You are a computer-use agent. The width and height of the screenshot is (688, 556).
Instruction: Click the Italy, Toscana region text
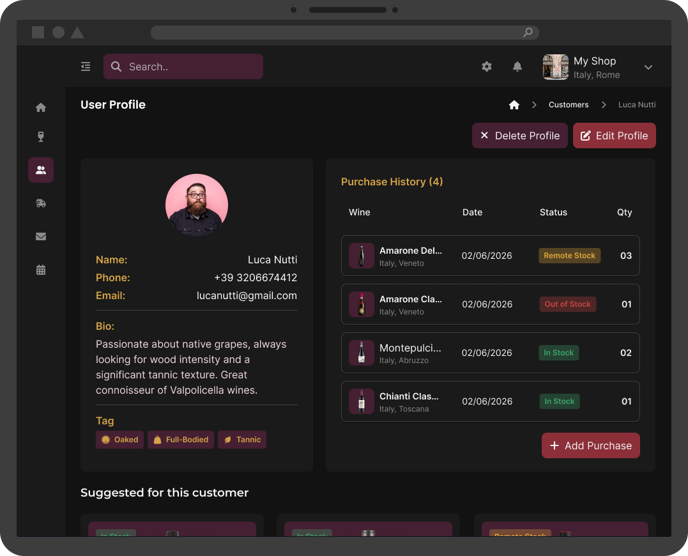pos(404,409)
